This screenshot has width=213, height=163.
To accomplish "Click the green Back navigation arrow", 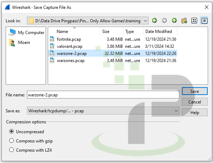I will pos(155,21).
